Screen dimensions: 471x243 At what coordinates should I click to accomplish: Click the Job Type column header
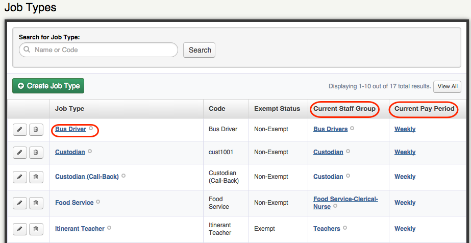point(70,109)
